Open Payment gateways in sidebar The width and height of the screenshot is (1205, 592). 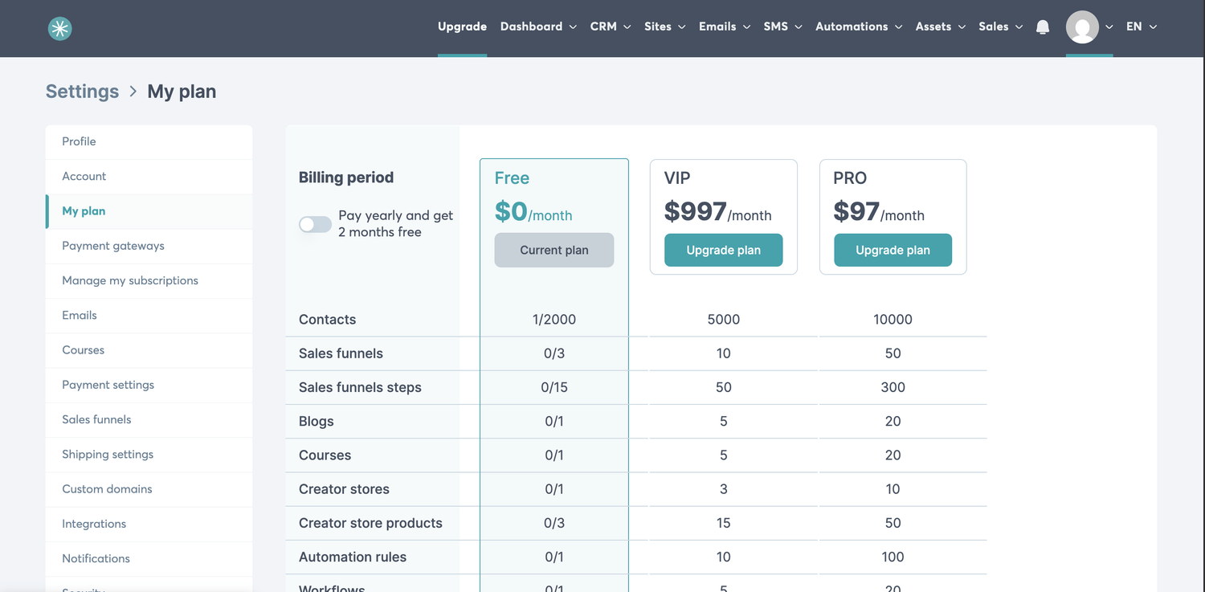149,246
